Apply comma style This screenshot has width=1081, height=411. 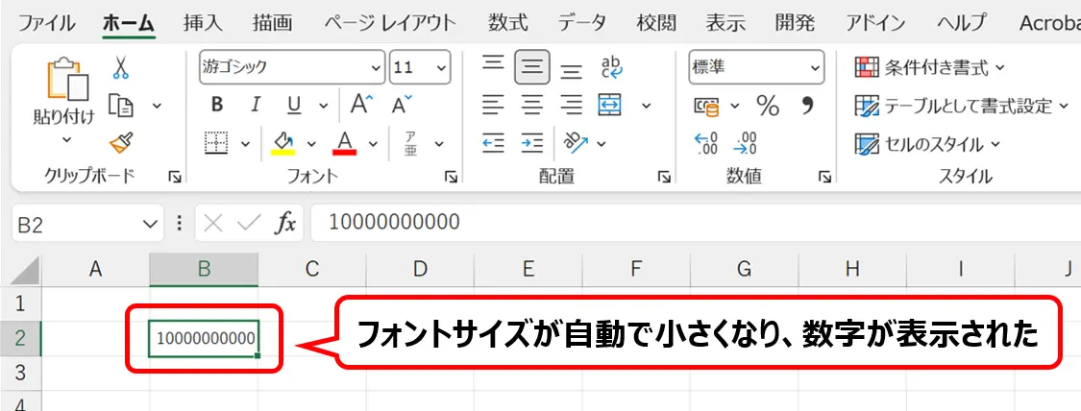pyautogui.click(x=808, y=105)
